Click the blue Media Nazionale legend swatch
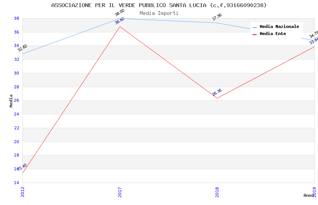Screen dimensions: 318x205 (254, 27)
